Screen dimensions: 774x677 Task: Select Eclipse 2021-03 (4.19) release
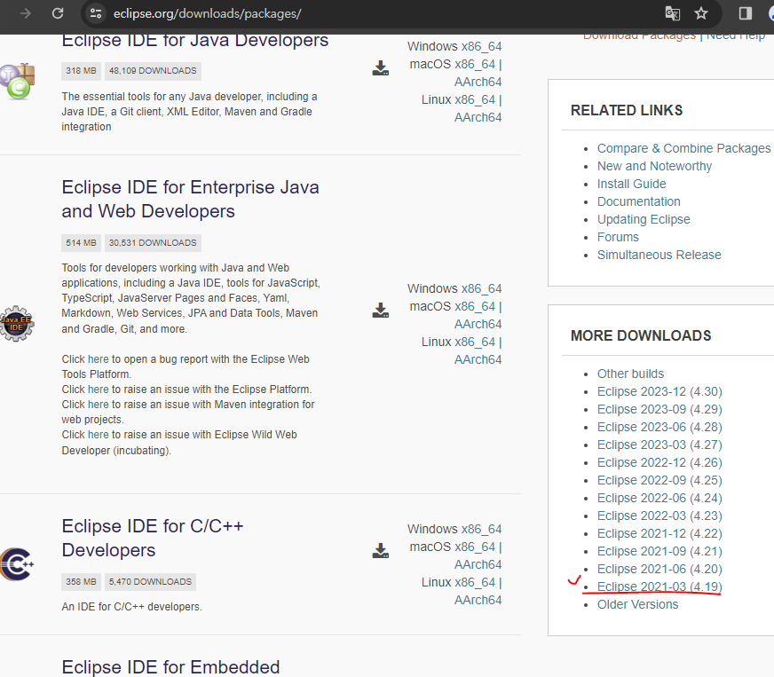659,586
